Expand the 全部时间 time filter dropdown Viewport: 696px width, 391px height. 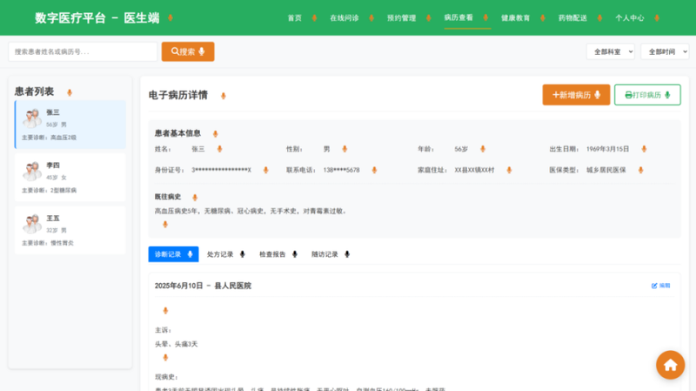tap(664, 52)
